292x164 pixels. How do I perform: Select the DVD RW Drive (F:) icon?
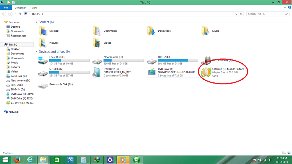point(206,60)
